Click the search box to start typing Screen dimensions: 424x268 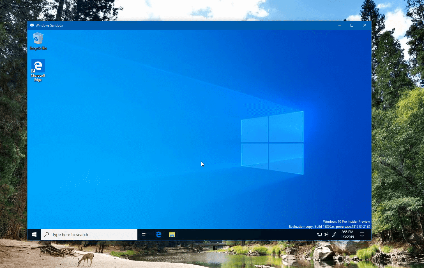click(x=84, y=234)
